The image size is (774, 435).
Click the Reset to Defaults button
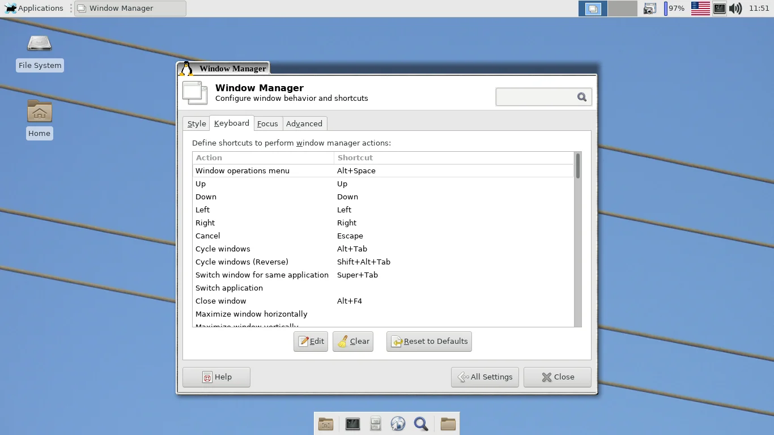[429, 342]
